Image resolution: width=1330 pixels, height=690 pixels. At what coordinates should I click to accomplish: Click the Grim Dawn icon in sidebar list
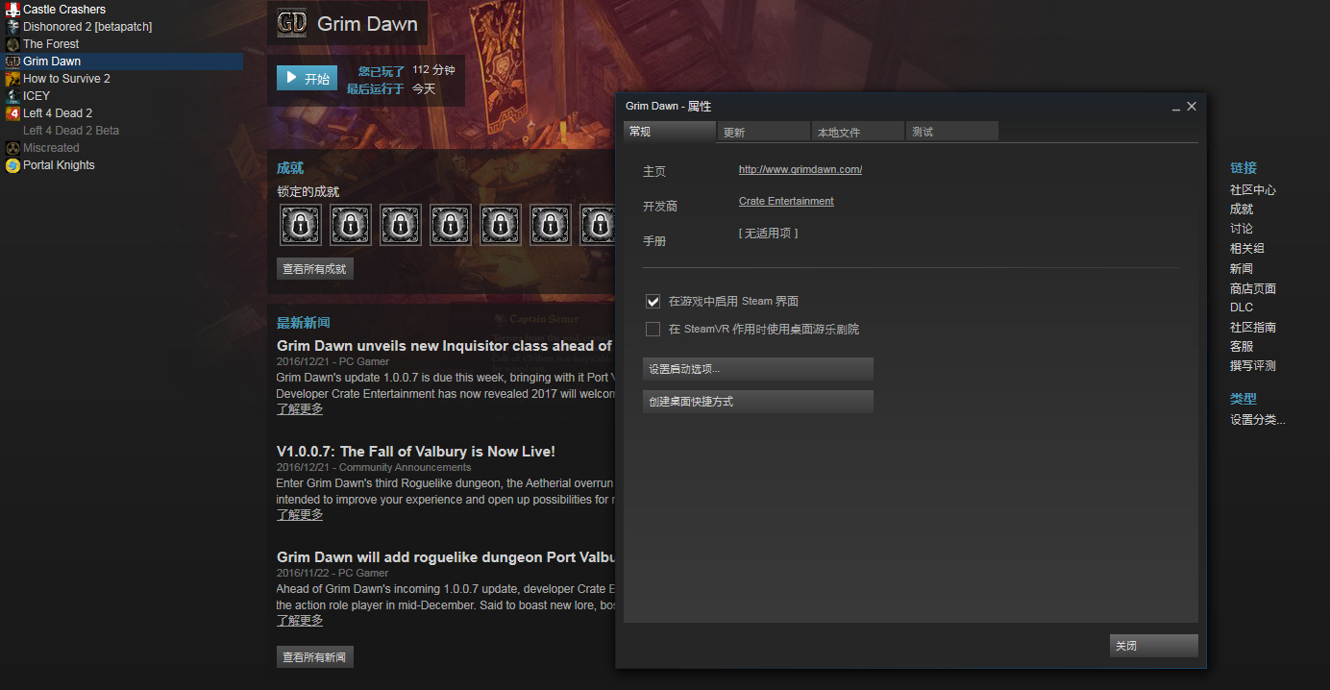tap(12, 62)
